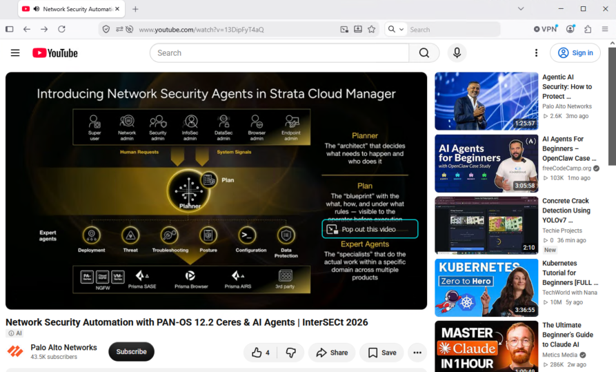Click the picture-in-picture icon in the address bar
The image size is (616, 372).
pos(344,29)
